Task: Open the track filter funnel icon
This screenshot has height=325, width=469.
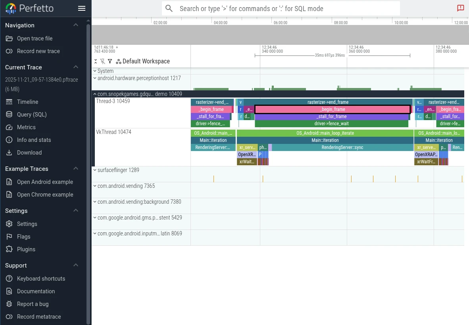Action: tap(110, 61)
